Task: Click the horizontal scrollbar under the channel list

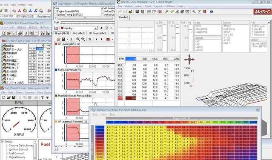Action: [x=85, y=18]
